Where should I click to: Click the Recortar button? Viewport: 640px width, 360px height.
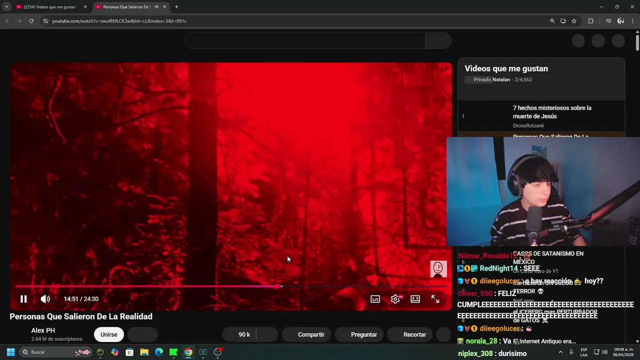(410, 334)
